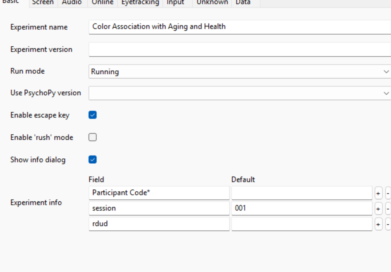The width and height of the screenshot is (391, 272).
Task: Switch to the Screen tab
Action: [43, 2]
